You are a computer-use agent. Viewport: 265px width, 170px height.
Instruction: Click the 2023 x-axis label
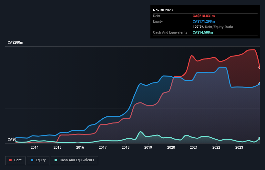[239, 147]
